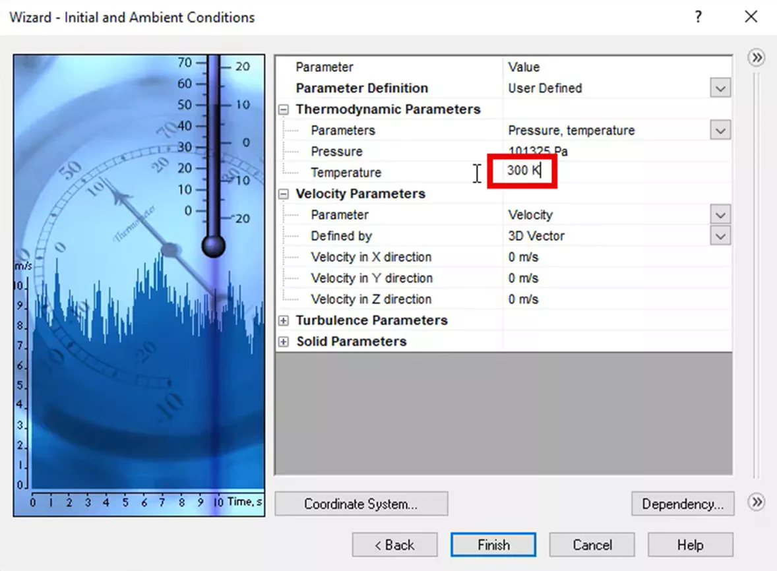Open the Coordinate System dialog
The width and height of the screenshot is (777, 571).
[x=361, y=503]
